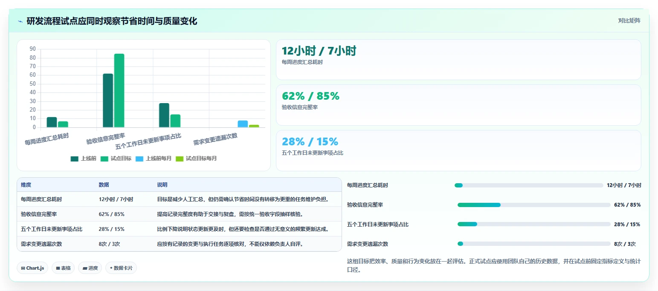The image size is (658, 291).
Task: Click the 验收信息完整率 试点目标 bar at 85
Action: pos(119,90)
